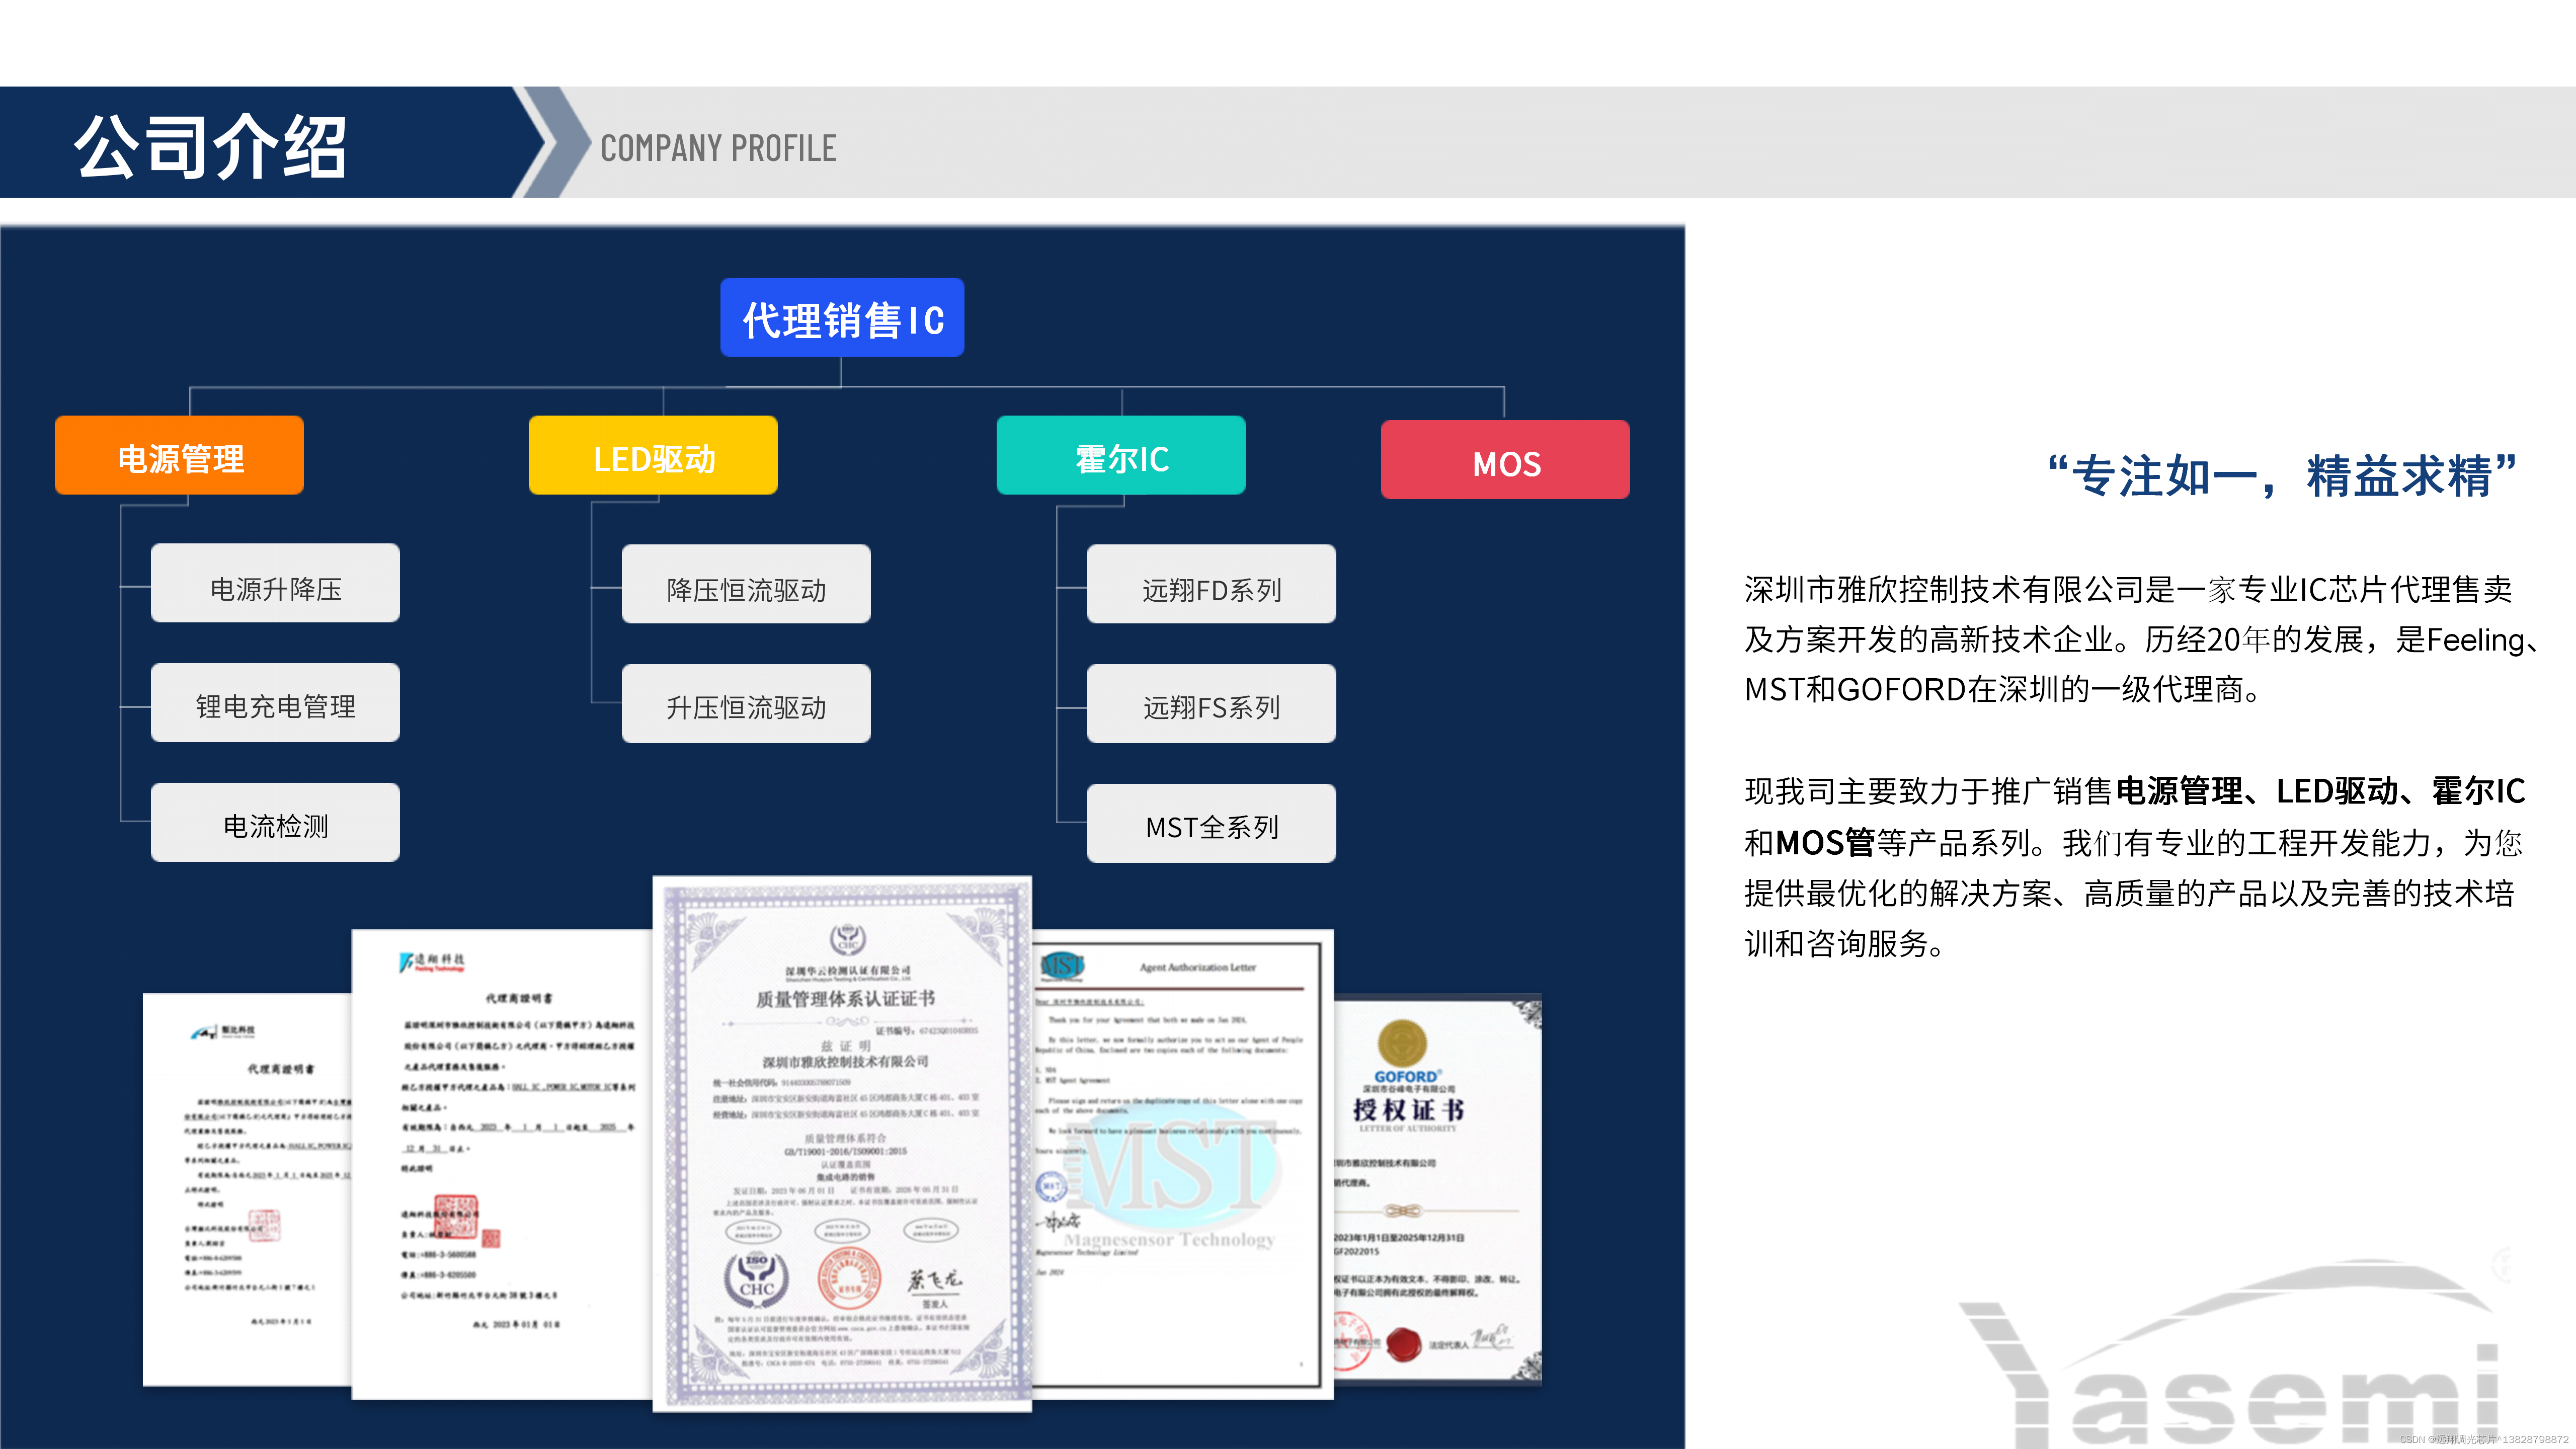Viewport: 2576px width, 1449px height.
Task: Click the COMPANY PROFILE header text
Action: (x=718, y=148)
